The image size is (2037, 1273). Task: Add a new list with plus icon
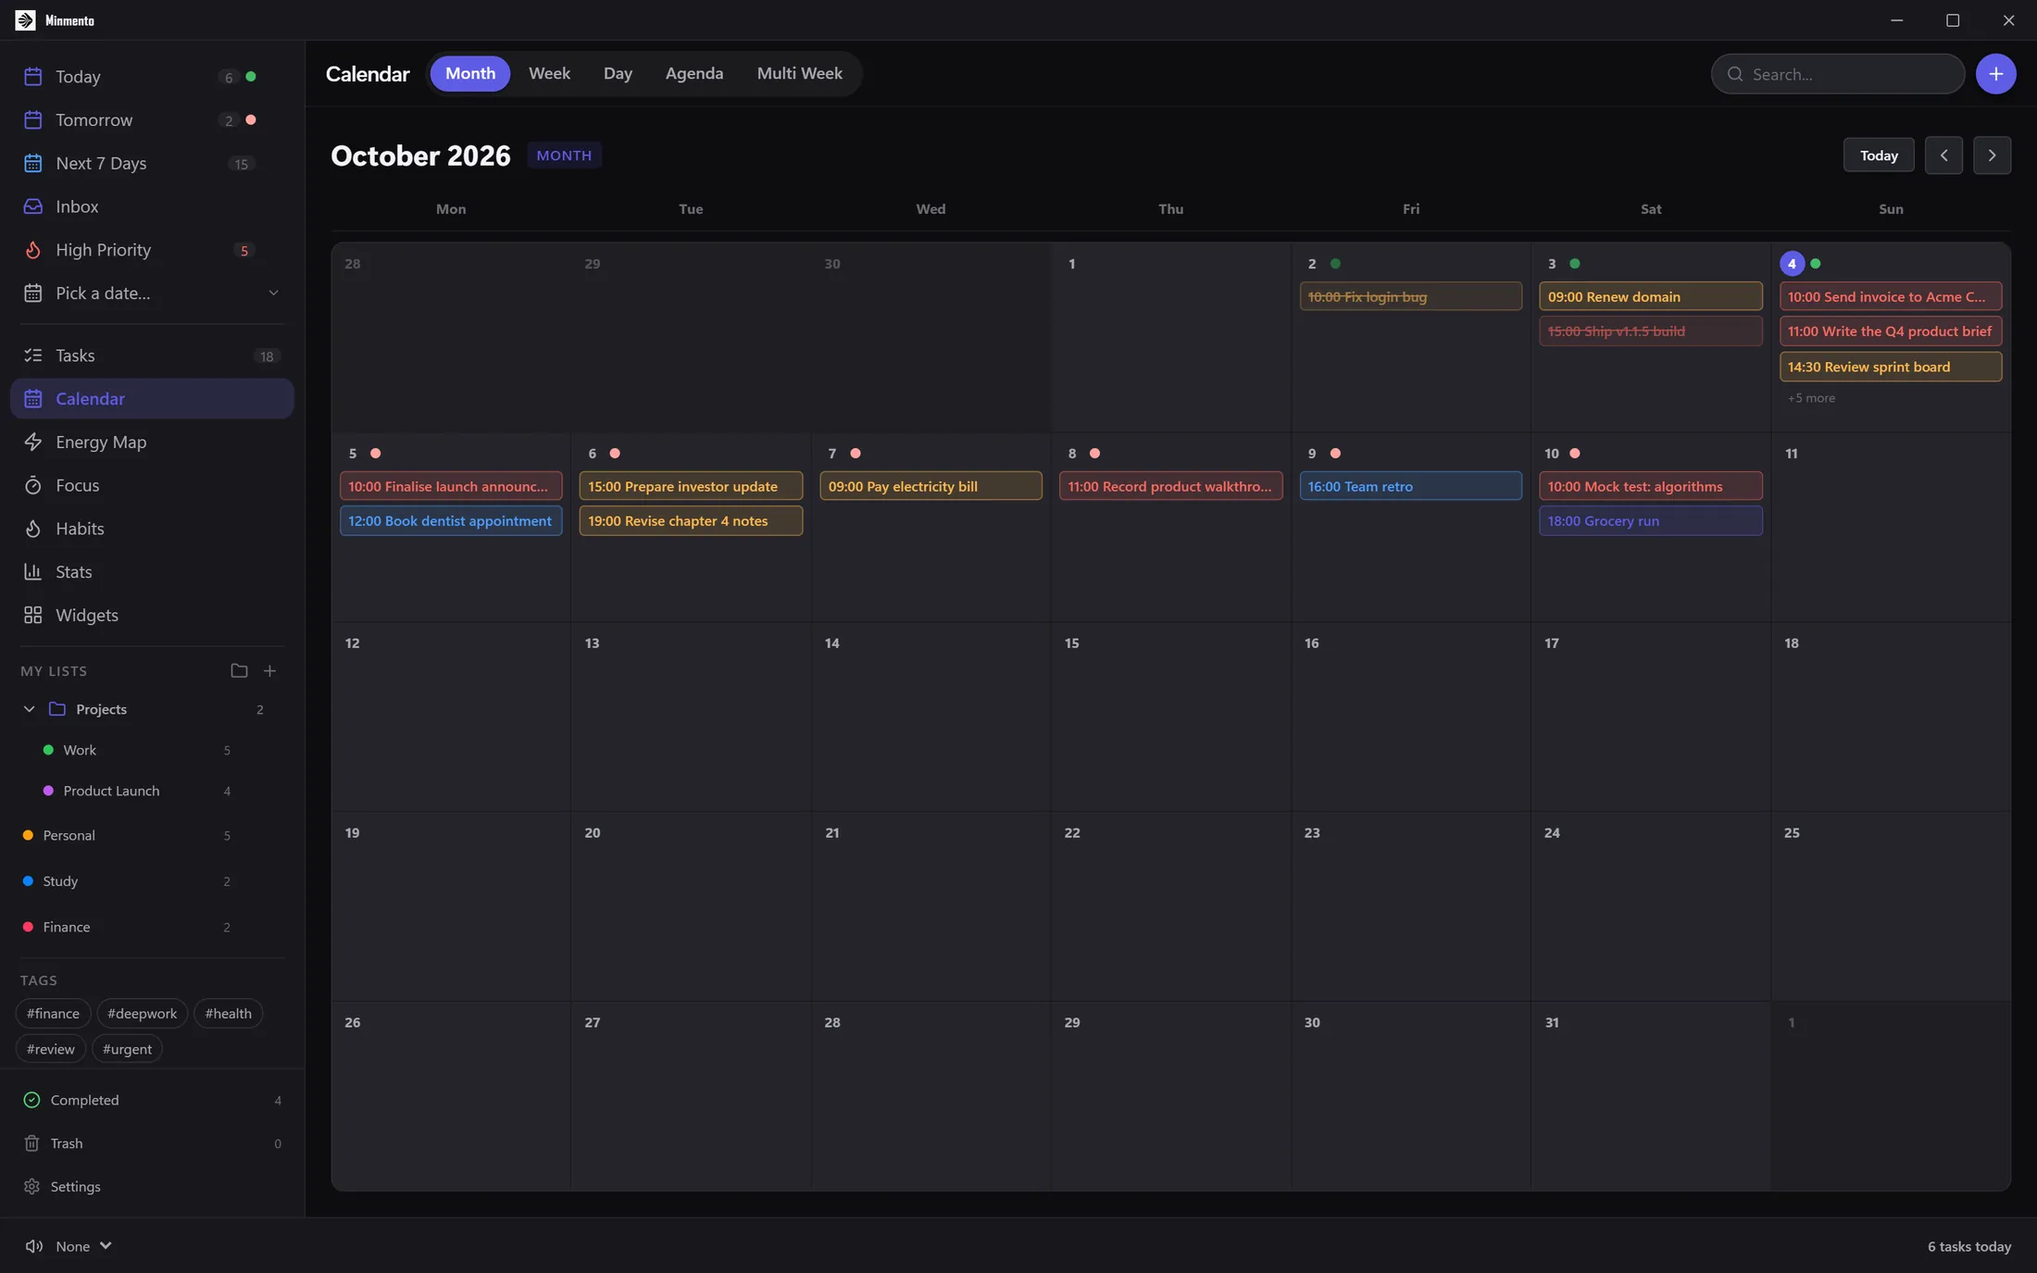269,671
